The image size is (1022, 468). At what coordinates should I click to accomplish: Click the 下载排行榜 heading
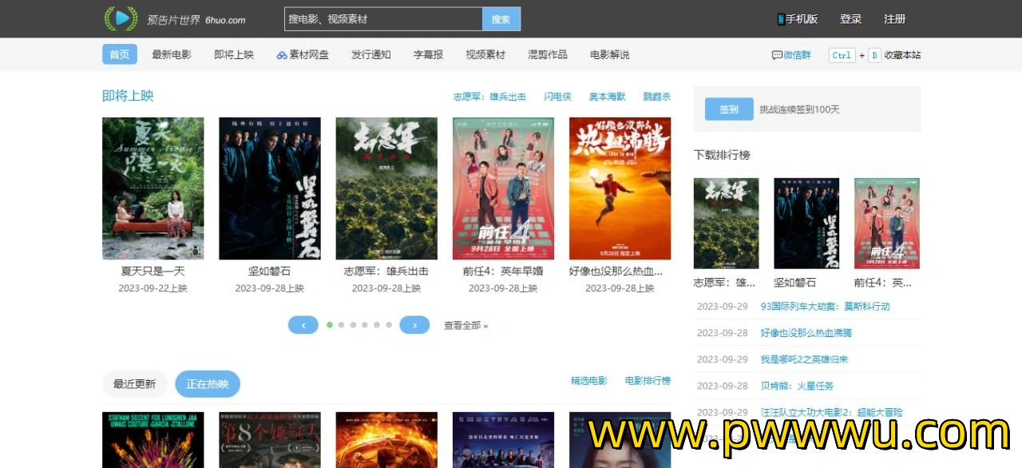click(x=722, y=155)
